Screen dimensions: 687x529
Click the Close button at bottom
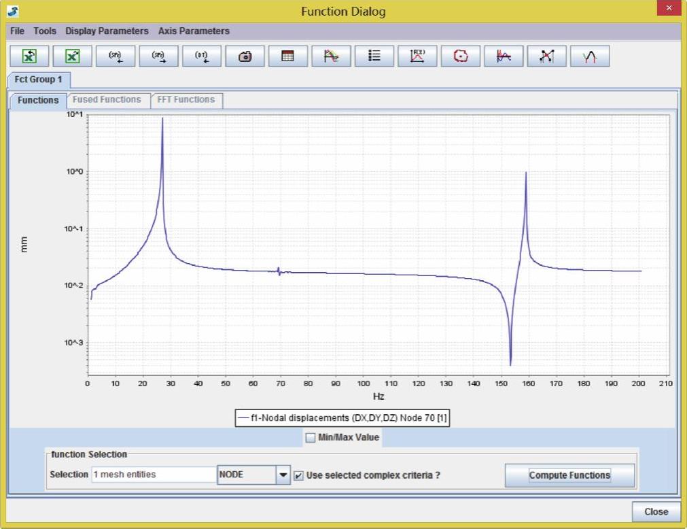click(x=656, y=511)
